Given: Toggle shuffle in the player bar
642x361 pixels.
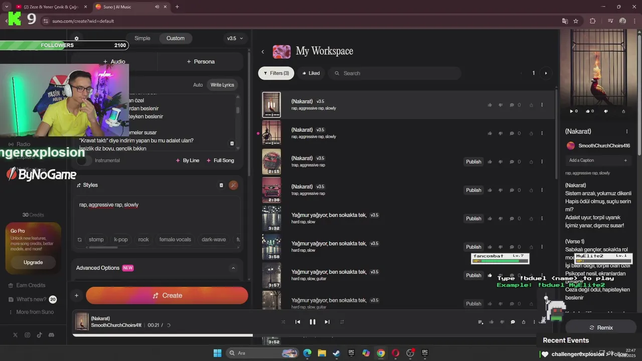Looking at the screenshot, I should coord(283,322).
